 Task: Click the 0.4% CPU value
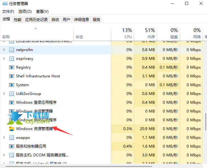click(x=127, y=146)
